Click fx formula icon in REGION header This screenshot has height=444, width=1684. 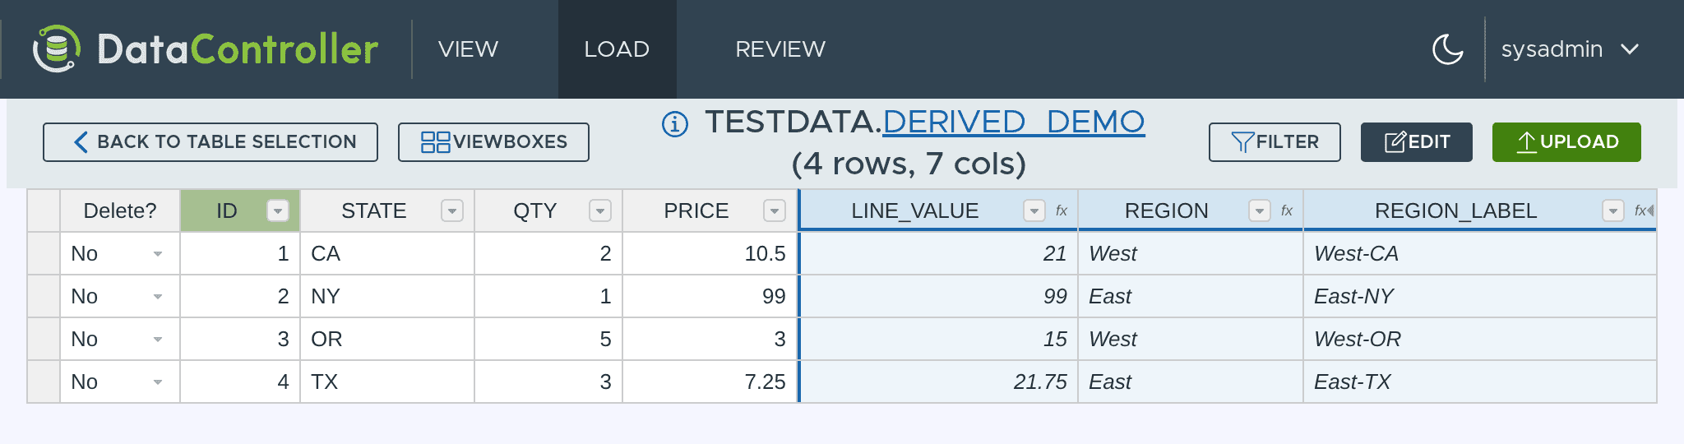pos(1287,211)
